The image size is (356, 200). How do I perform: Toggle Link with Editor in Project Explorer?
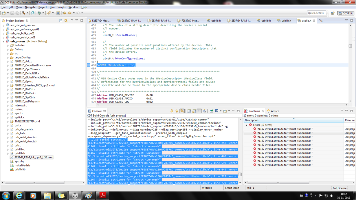pos(66,21)
